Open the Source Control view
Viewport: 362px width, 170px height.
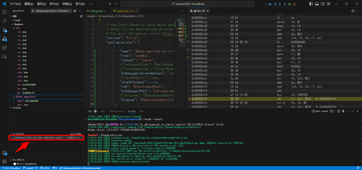point(5,30)
